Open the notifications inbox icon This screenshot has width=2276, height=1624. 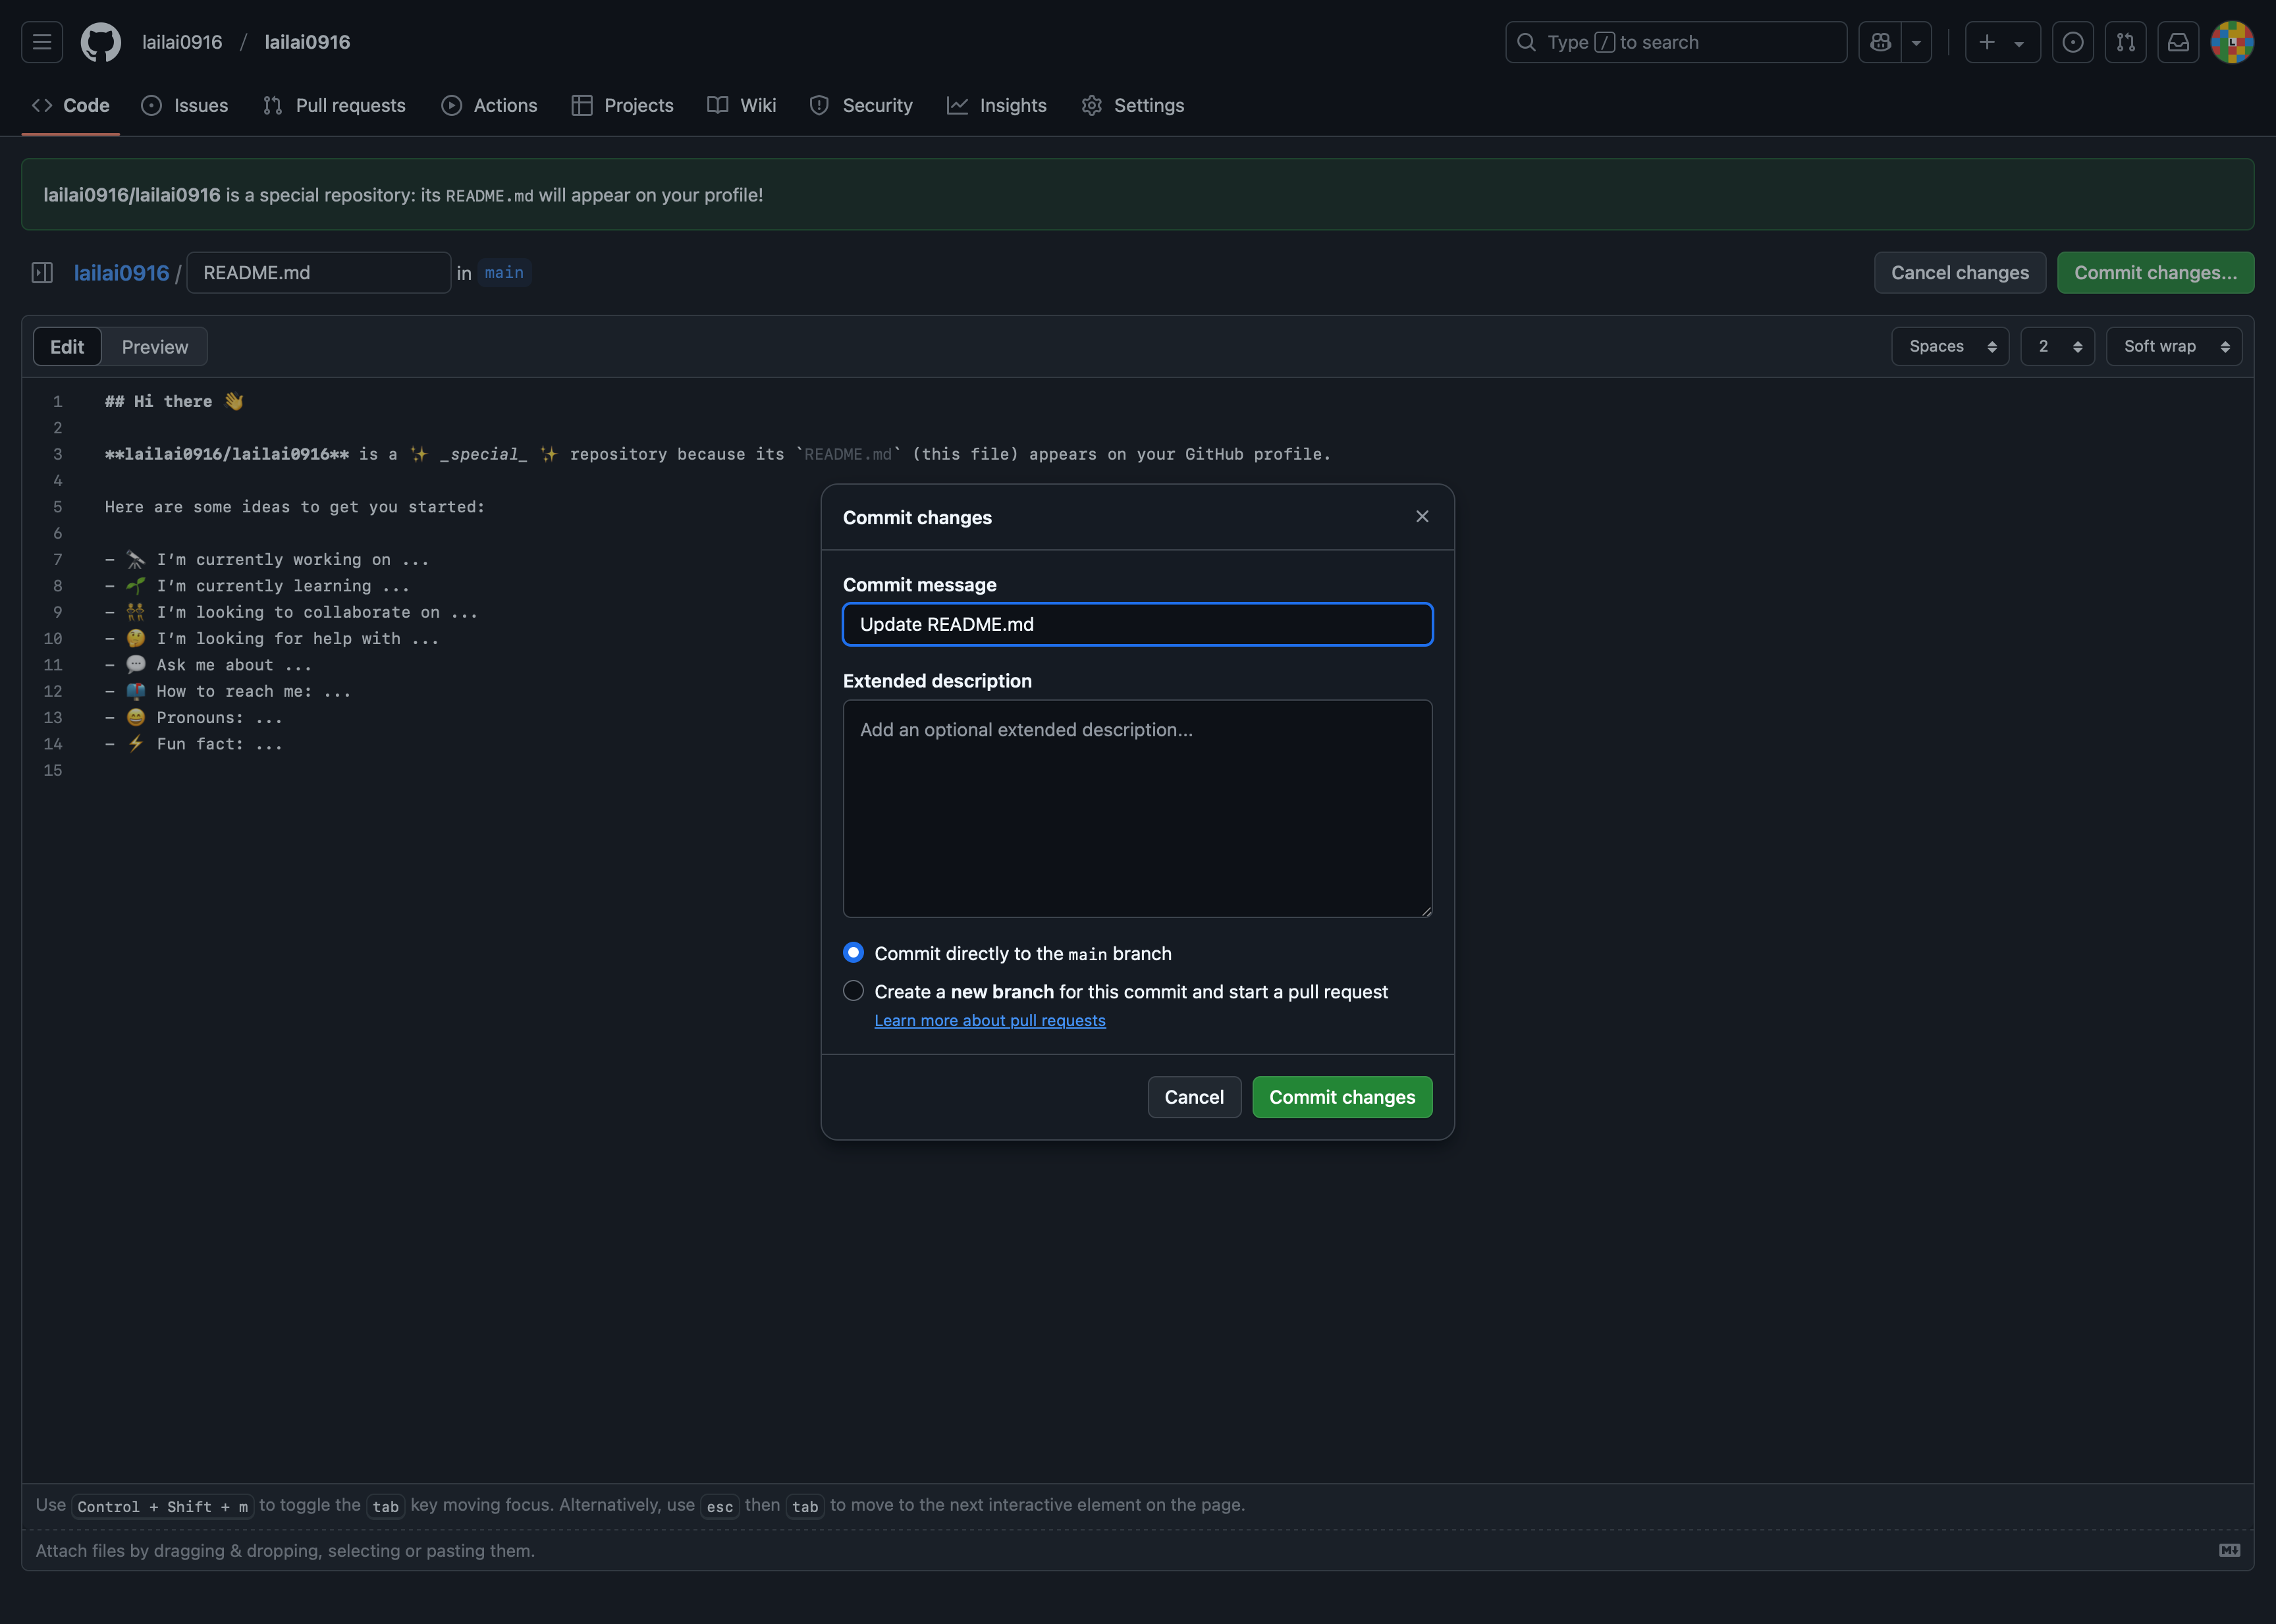pyautogui.click(x=2178, y=42)
